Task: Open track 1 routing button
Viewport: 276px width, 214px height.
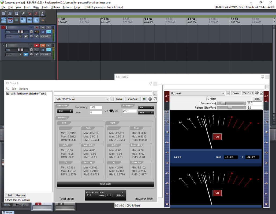Action: [37, 32]
